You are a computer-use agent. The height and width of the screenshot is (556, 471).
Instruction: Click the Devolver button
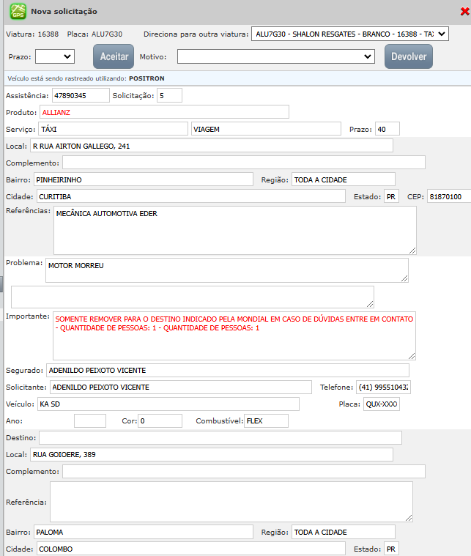[409, 56]
